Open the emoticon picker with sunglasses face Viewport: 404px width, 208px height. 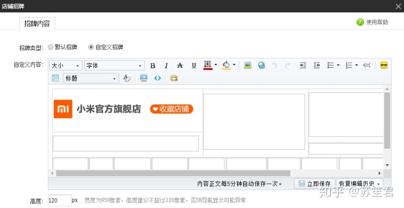tap(384, 66)
